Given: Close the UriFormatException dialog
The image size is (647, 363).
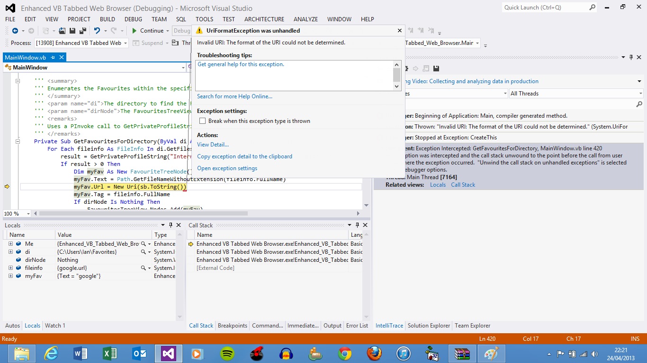Looking at the screenshot, I should (400, 31).
